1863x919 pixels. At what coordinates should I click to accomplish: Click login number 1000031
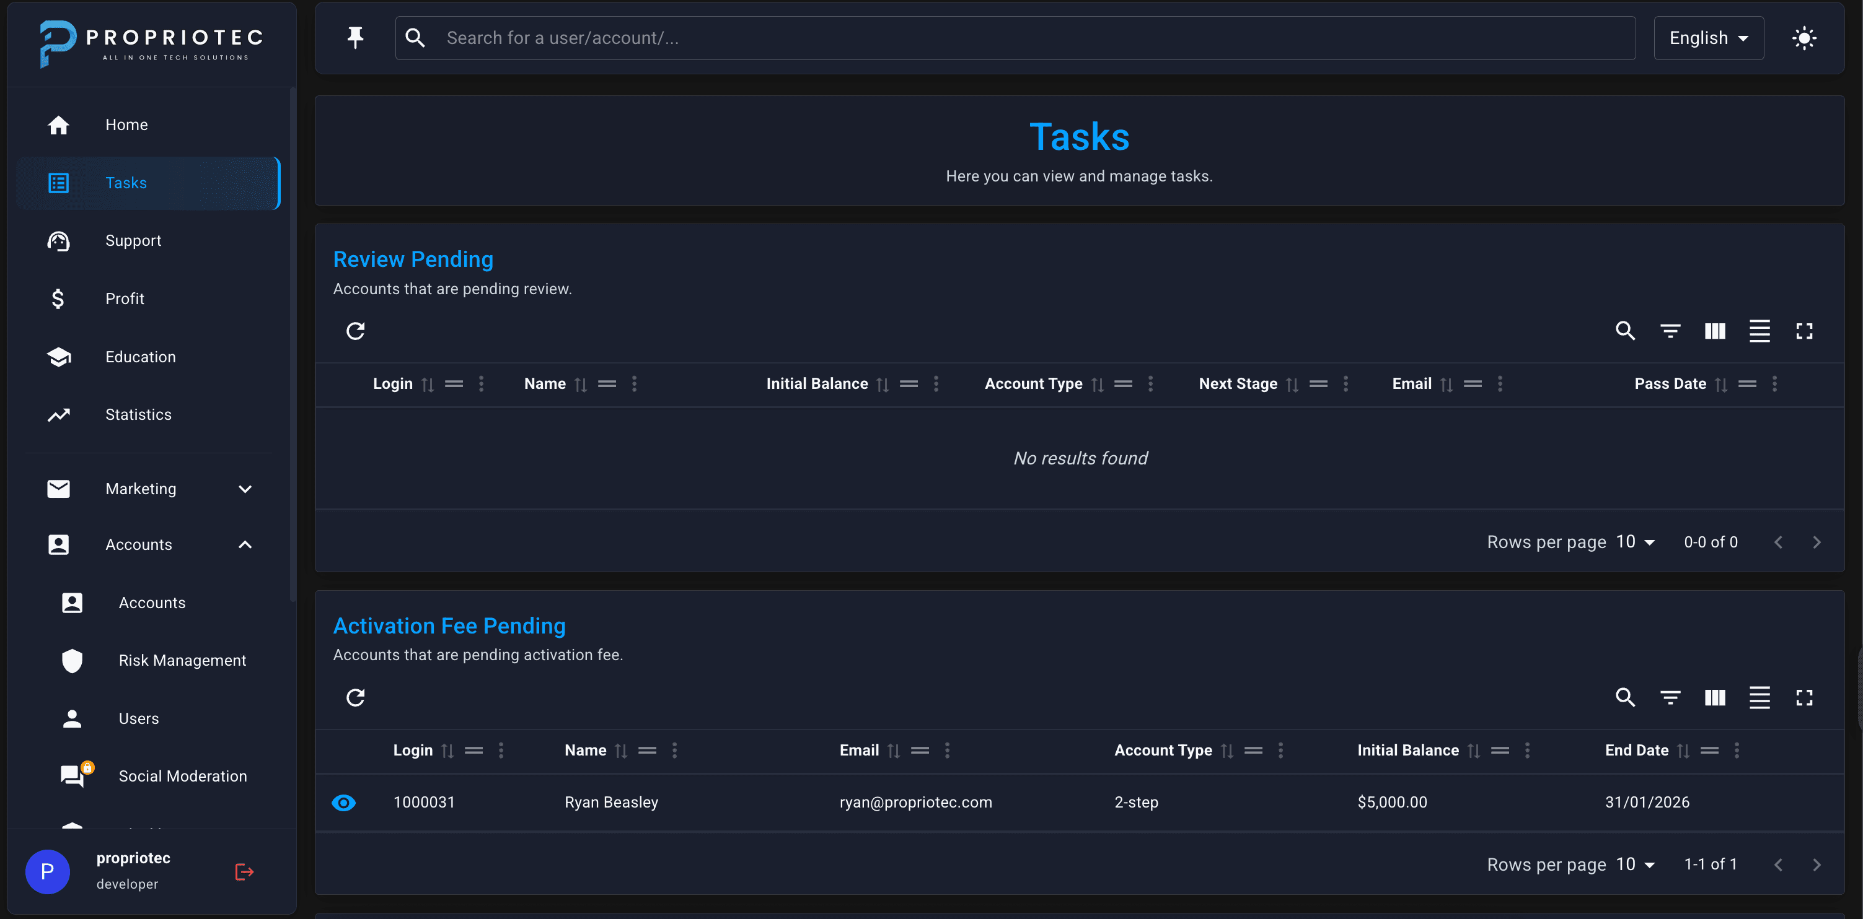425,803
